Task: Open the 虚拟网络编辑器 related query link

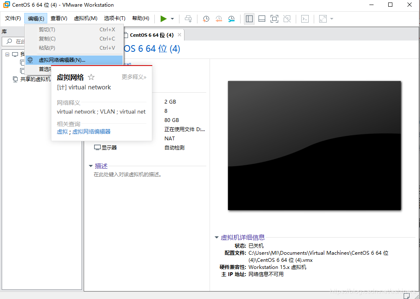Action: point(91,132)
